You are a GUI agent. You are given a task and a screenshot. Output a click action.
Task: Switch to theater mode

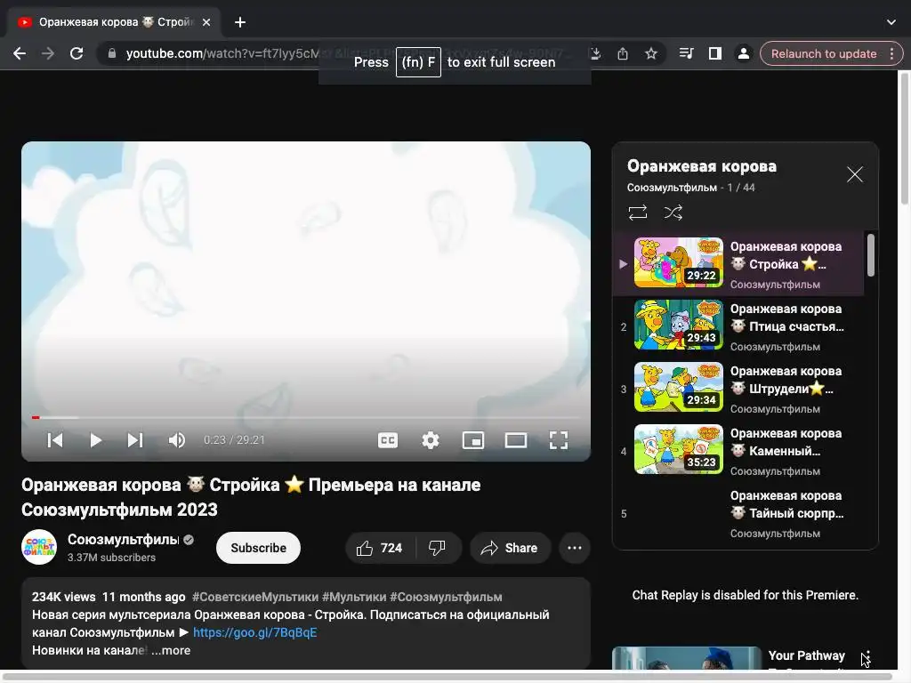[x=515, y=440]
